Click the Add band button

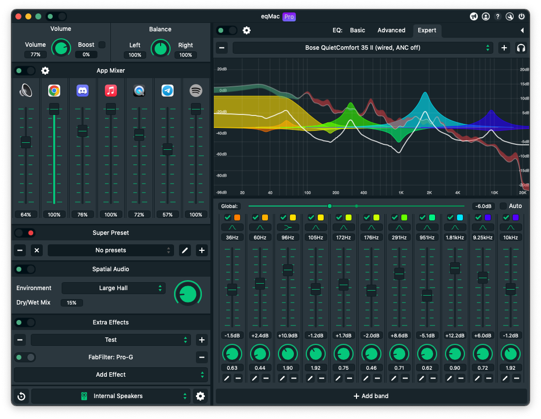(x=371, y=396)
